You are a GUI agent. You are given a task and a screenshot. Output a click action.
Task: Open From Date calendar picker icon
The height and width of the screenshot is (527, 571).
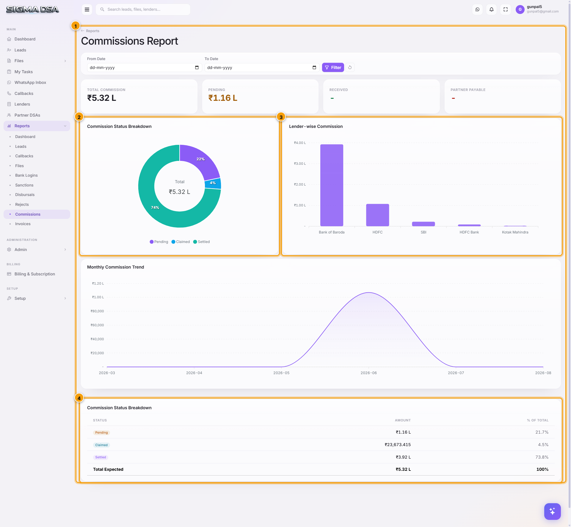(x=197, y=68)
